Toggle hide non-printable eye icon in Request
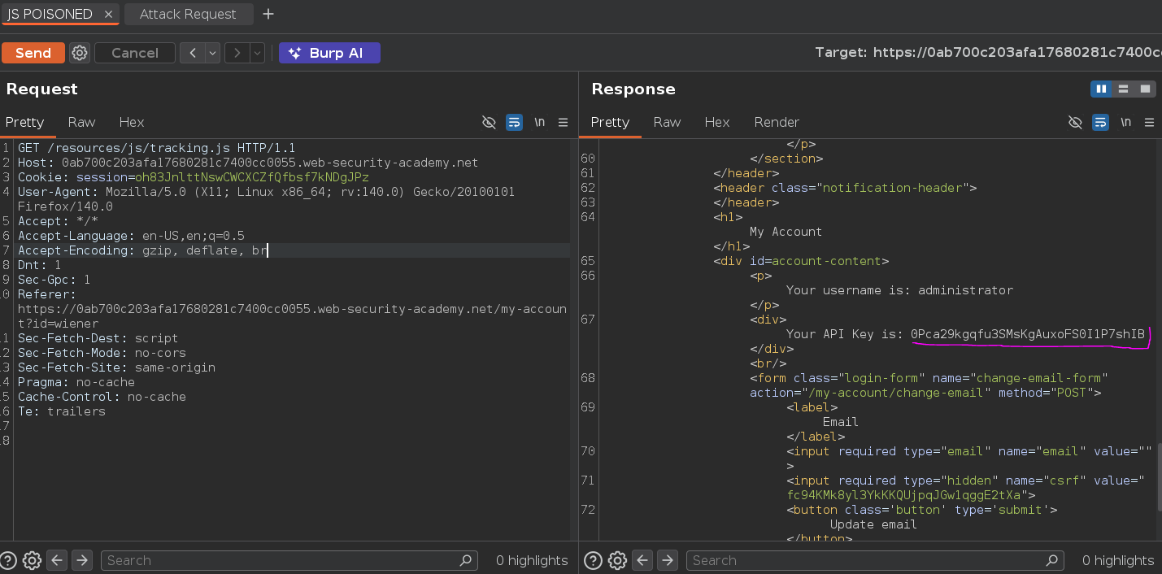 (489, 123)
